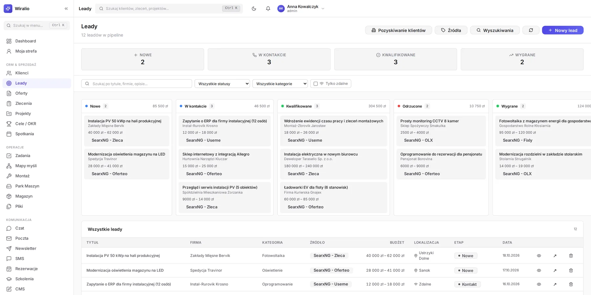Open the Sklep internetowy z integracją Allegro card
591x295 pixels.
(225, 164)
